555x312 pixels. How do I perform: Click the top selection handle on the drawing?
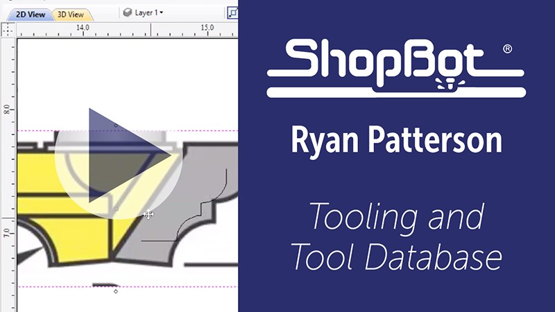[116, 125]
